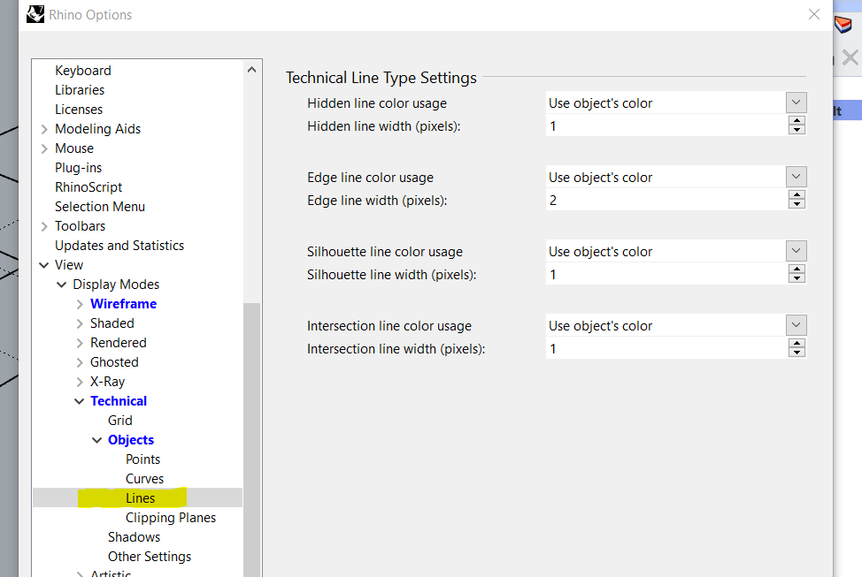
Task: Open Edge line color usage dropdown
Action: coord(797,177)
